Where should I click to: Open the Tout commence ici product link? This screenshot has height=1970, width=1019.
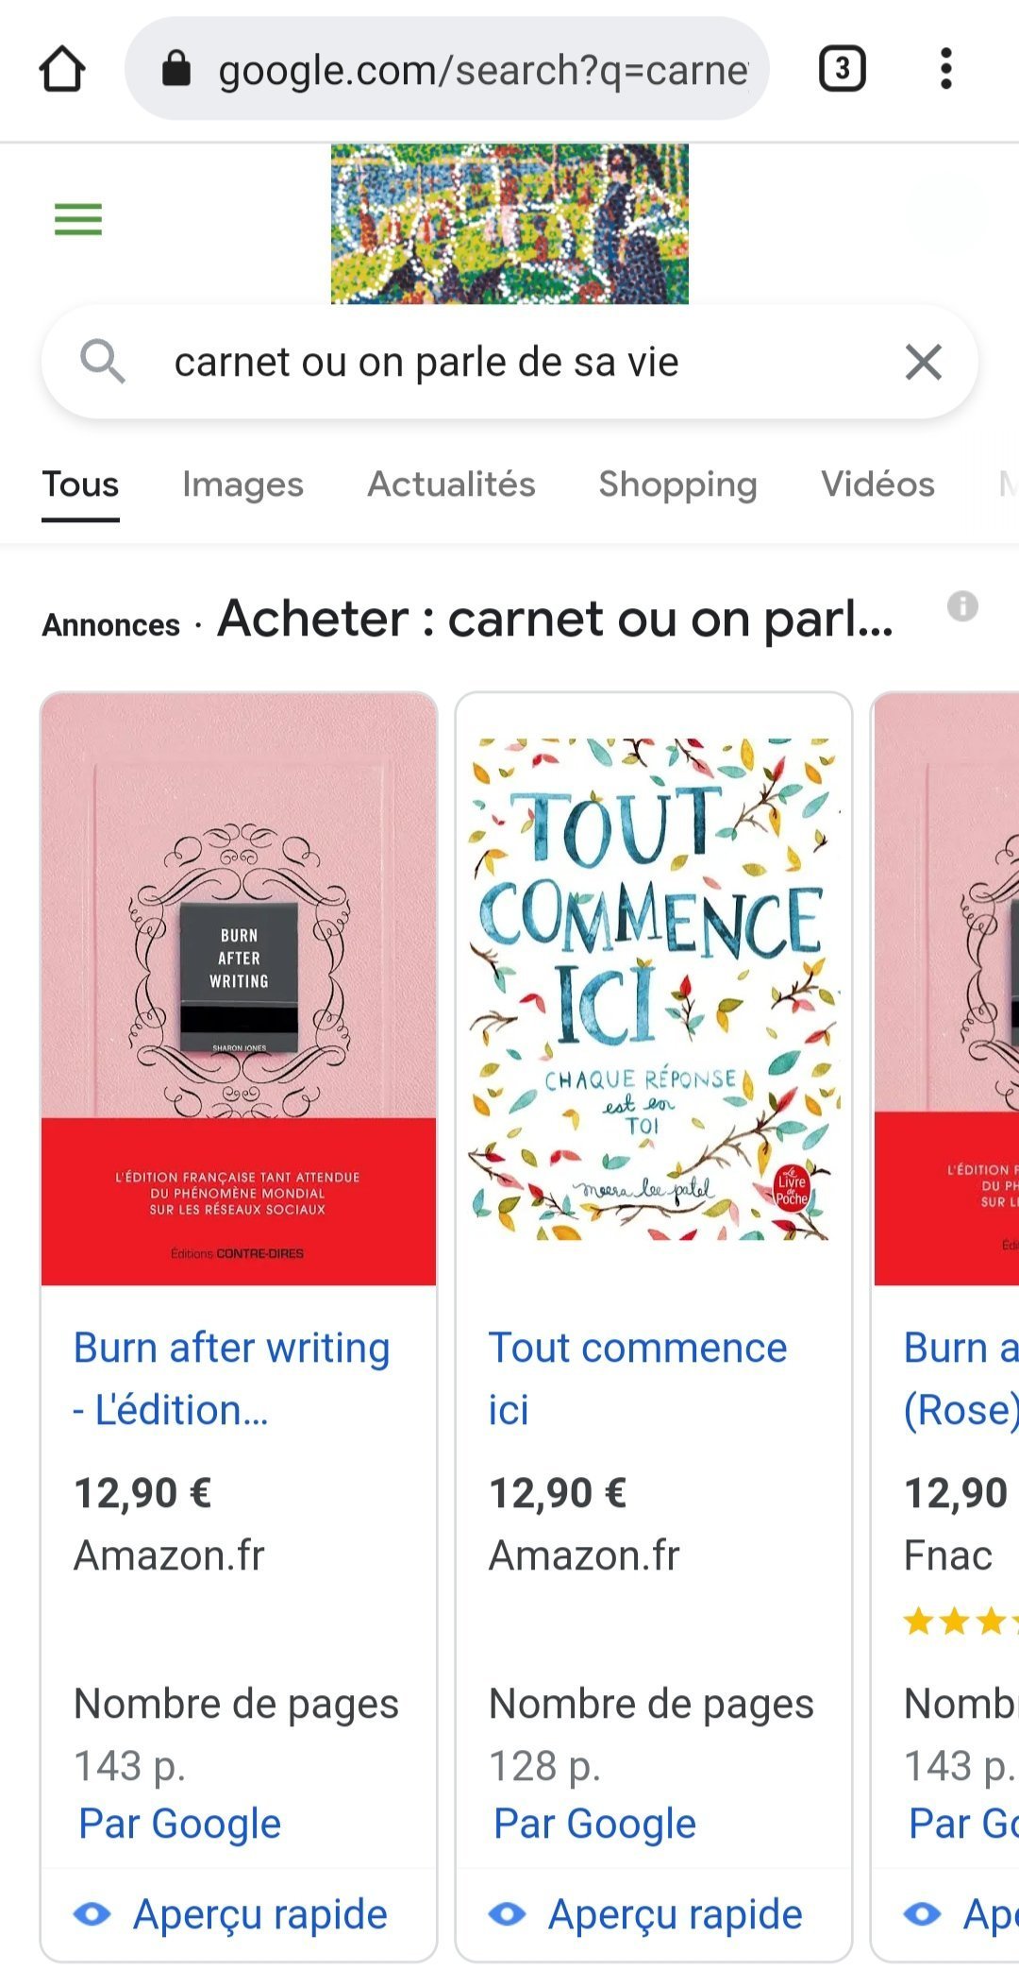click(x=638, y=1379)
